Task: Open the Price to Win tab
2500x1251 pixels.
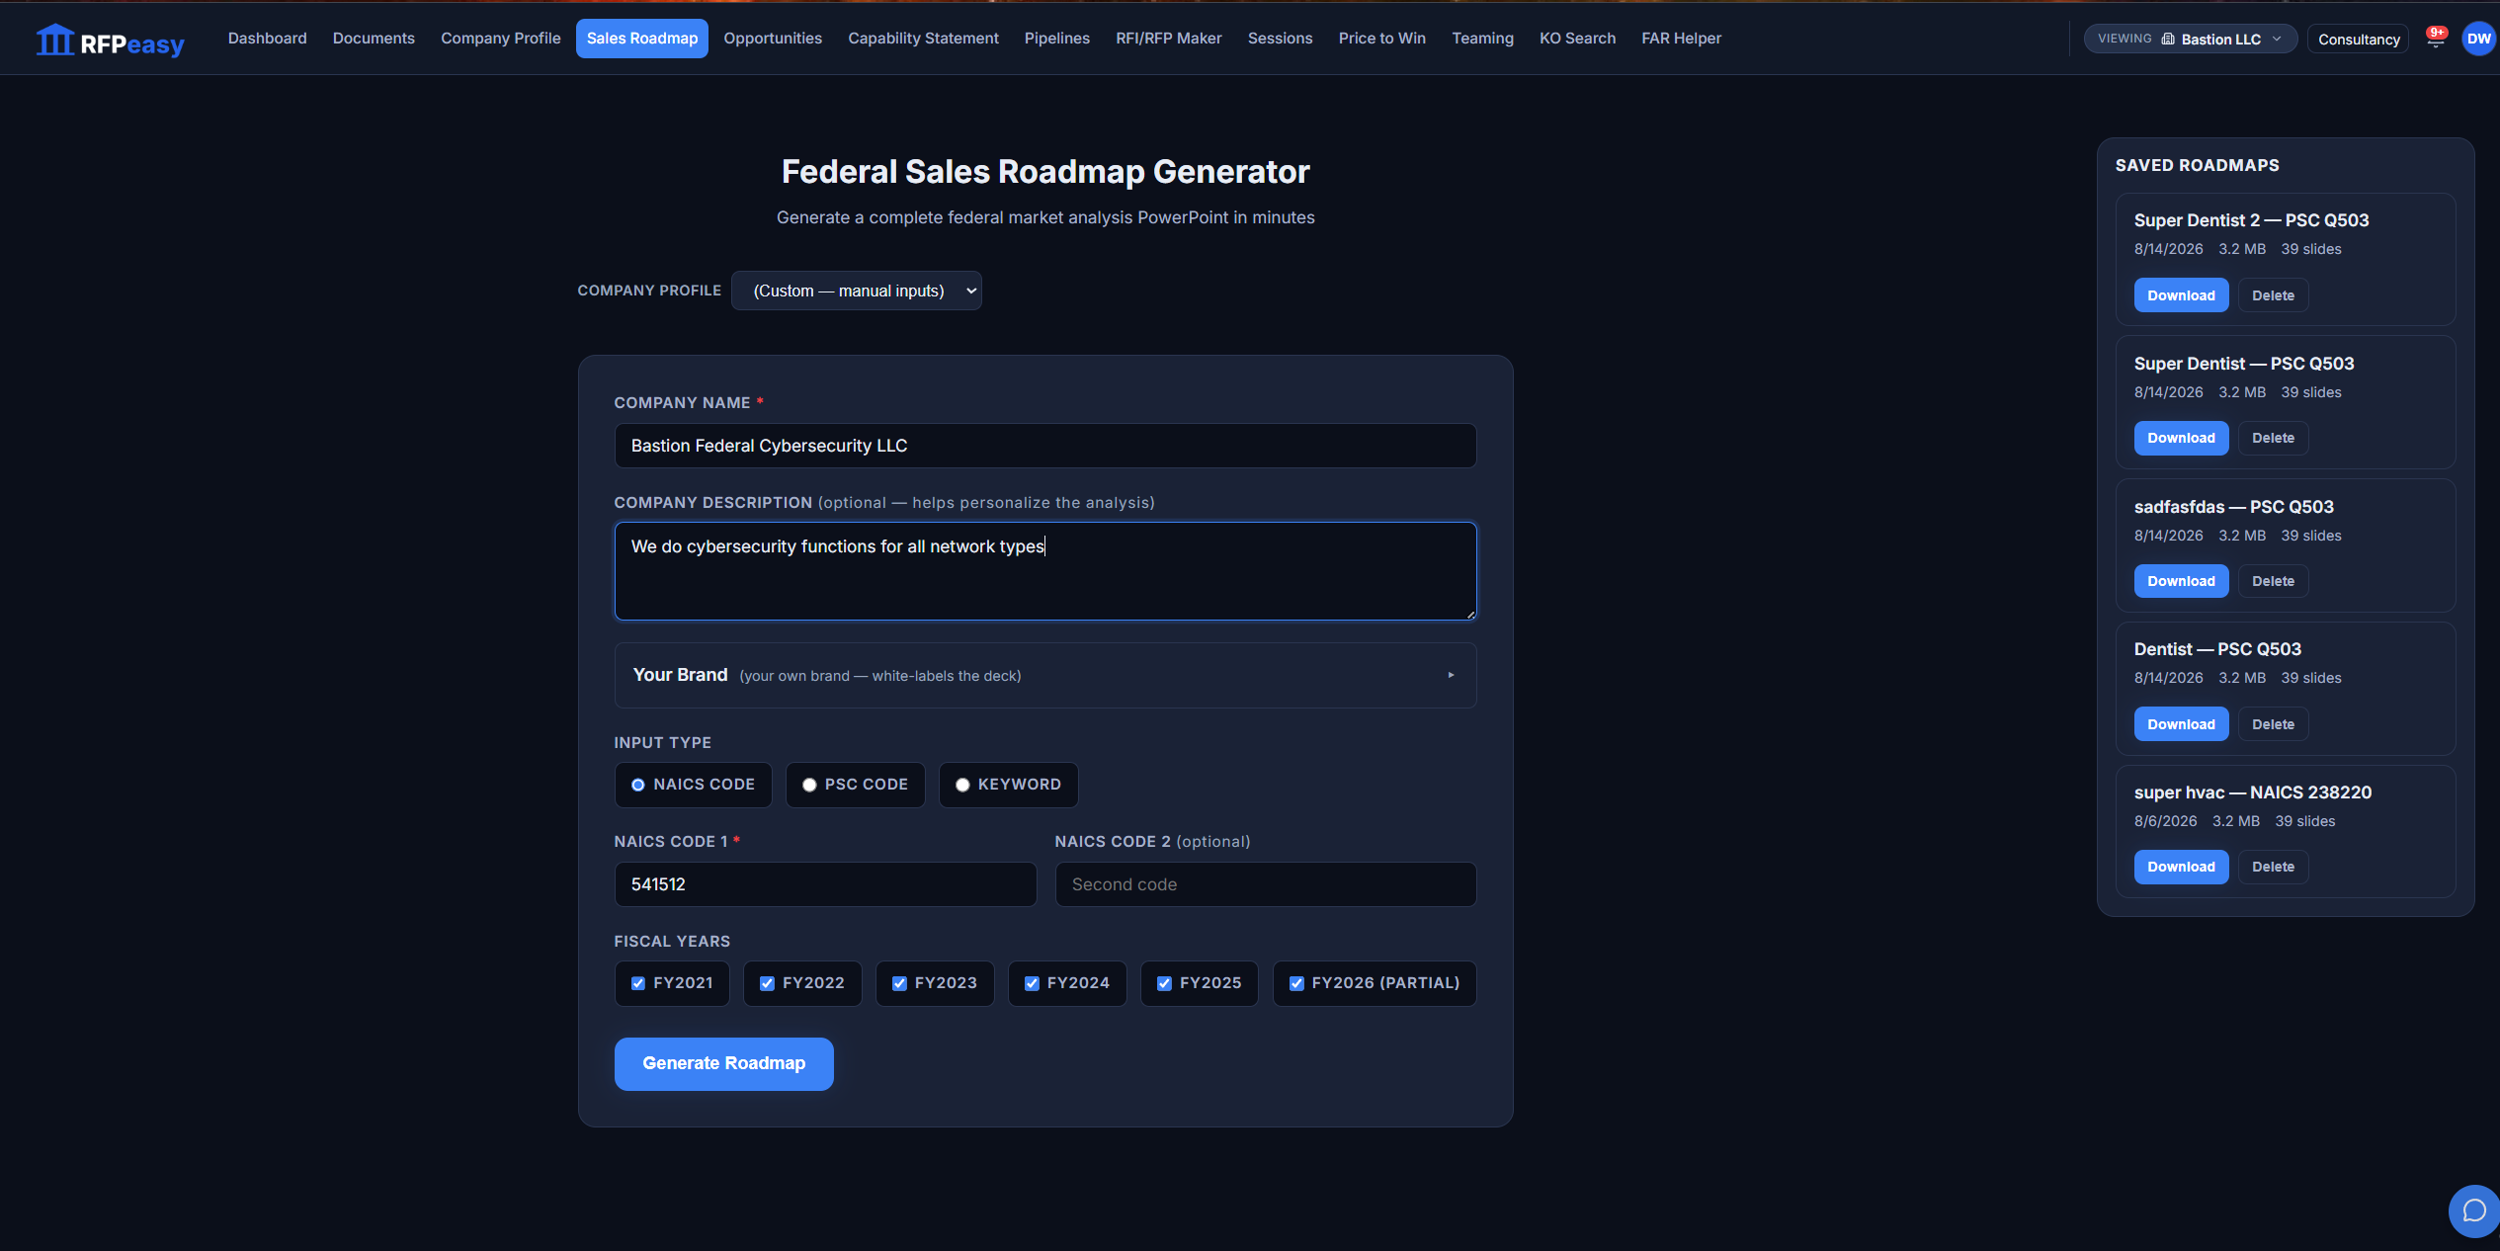Action: (1382, 39)
